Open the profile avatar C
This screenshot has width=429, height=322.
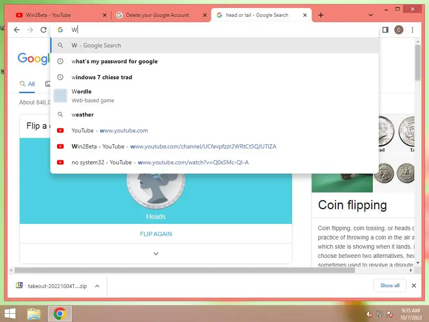[399, 30]
